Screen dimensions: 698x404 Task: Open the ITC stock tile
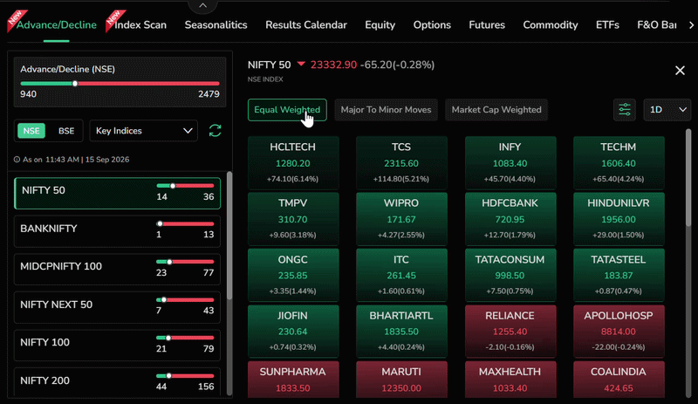tap(401, 275)
